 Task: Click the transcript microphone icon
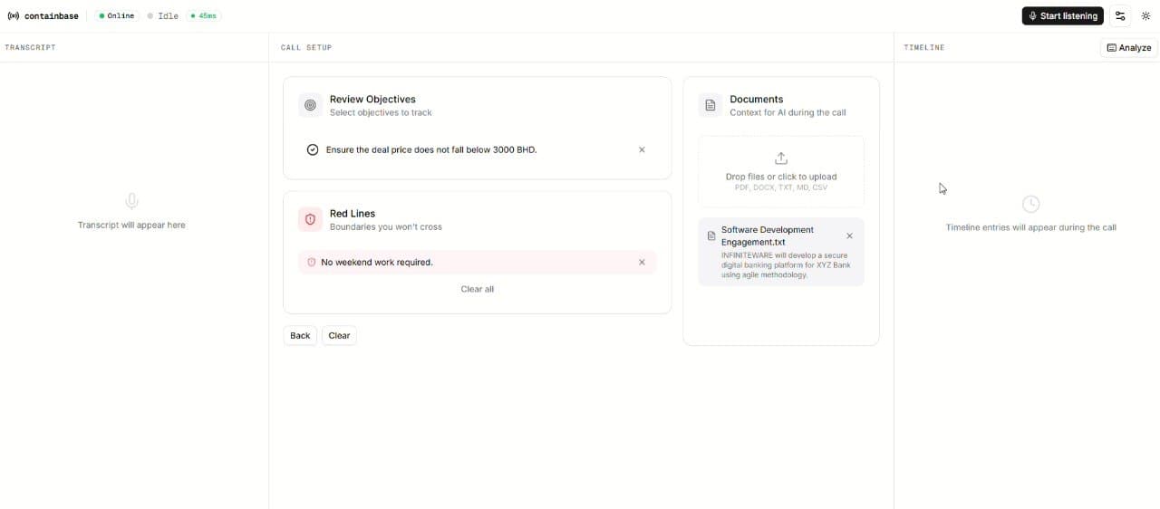click(x=131, y=201)
